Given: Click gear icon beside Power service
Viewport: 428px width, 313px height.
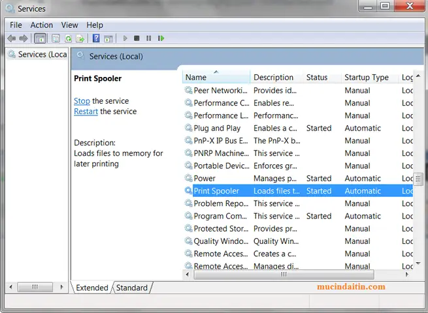Looking at the screenshot, I should click(x=188, y=178).
